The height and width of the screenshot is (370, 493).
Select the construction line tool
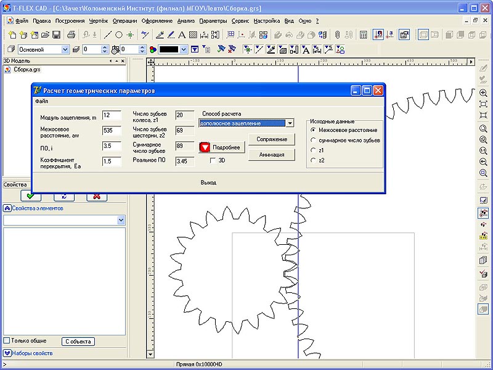coord(107,35)
